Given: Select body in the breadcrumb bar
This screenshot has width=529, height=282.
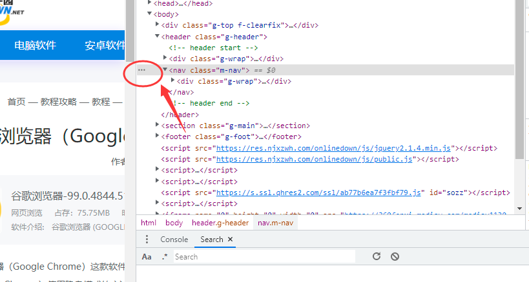Looking at the screenshot, I should point(174,223).
